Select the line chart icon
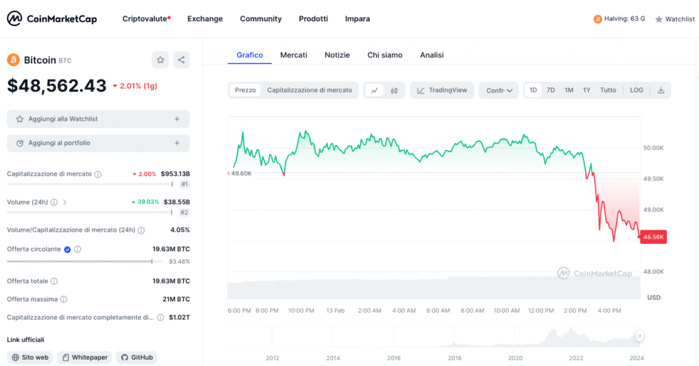The height and width of the screenshot is (366, 699). pyautogui.click(x=375, y=91)
